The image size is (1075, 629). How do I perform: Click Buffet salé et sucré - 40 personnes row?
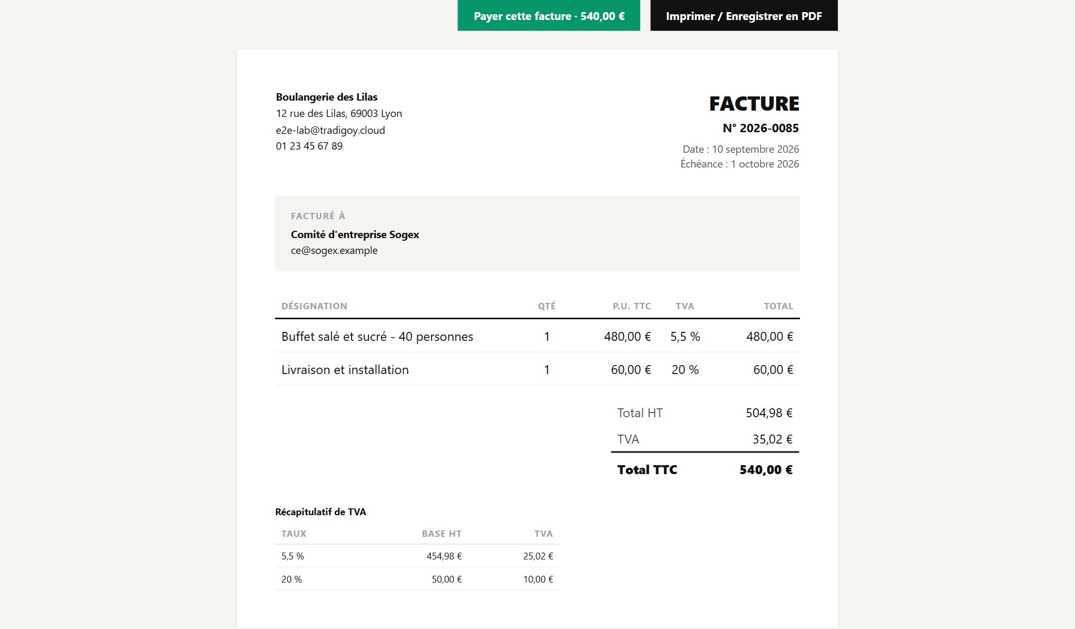[537, 336]
